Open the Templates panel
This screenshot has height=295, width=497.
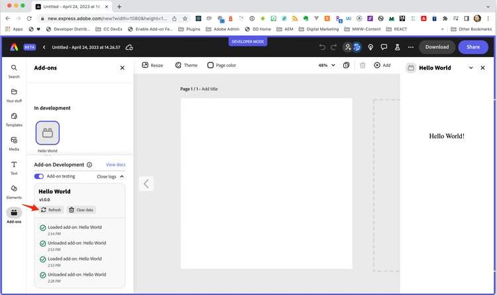pyautogui.click(x=14, y=119)
